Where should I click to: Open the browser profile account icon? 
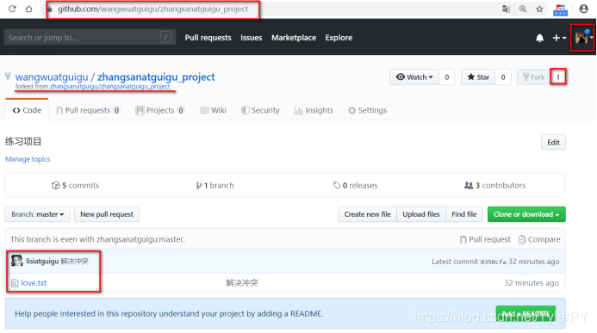point(584,9)
